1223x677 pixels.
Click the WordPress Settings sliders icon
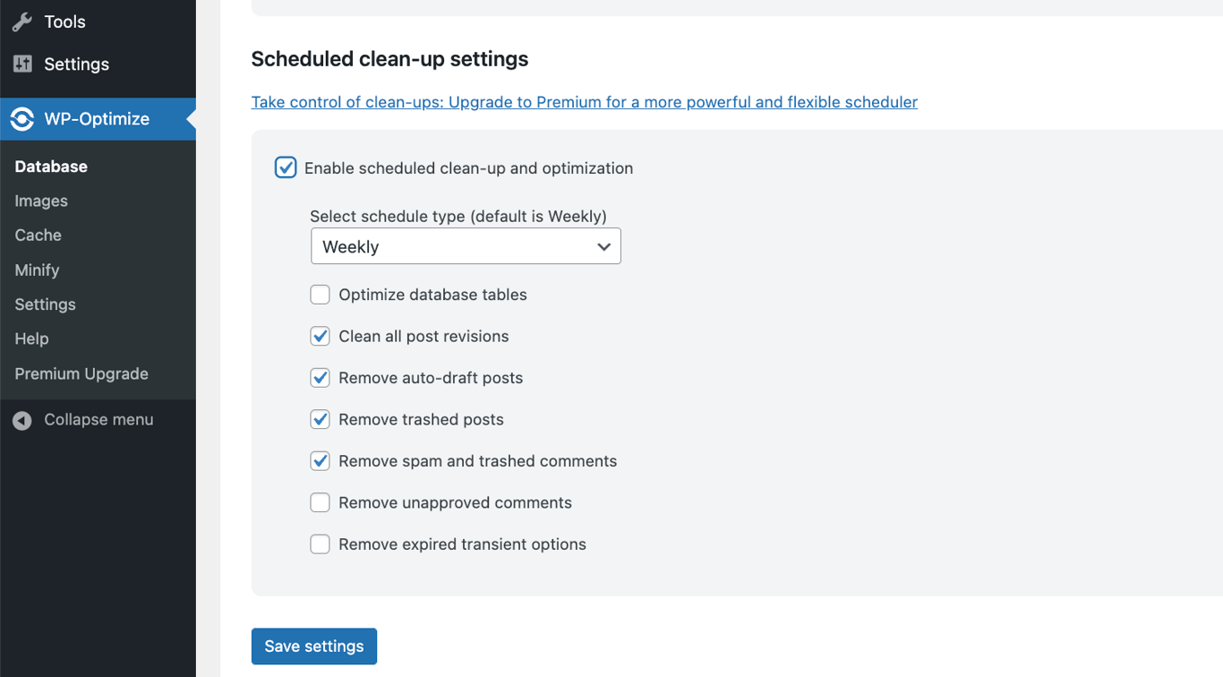pos(22,64)
